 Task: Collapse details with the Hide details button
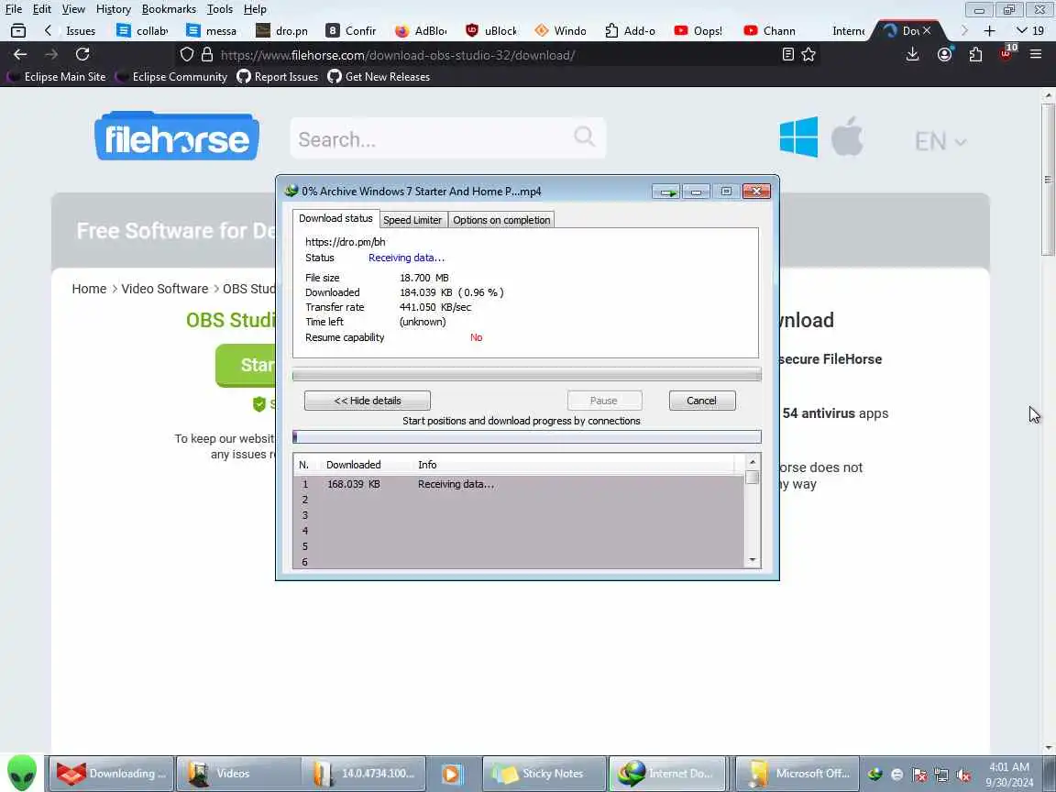tap(367, 400)
